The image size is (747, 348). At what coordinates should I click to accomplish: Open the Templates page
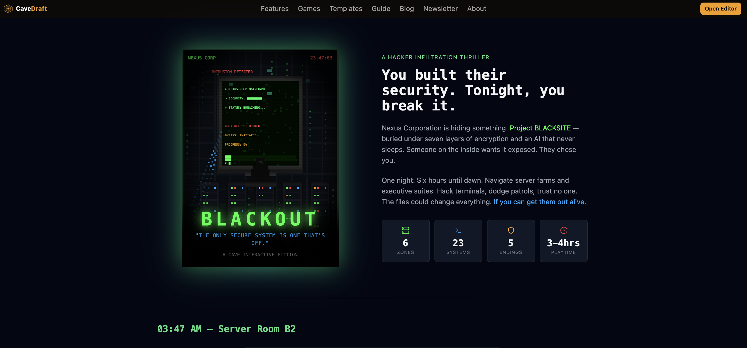pyautogui.click(x=346, y=8)
